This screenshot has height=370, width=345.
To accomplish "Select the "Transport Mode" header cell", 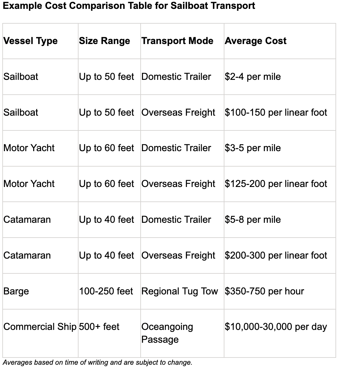I will (x=177, y=41).
